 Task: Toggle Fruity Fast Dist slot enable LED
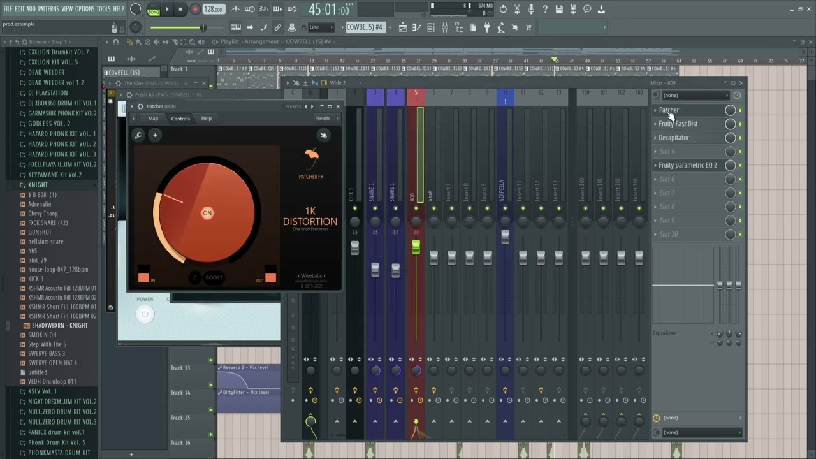click(x=740, y=124)
